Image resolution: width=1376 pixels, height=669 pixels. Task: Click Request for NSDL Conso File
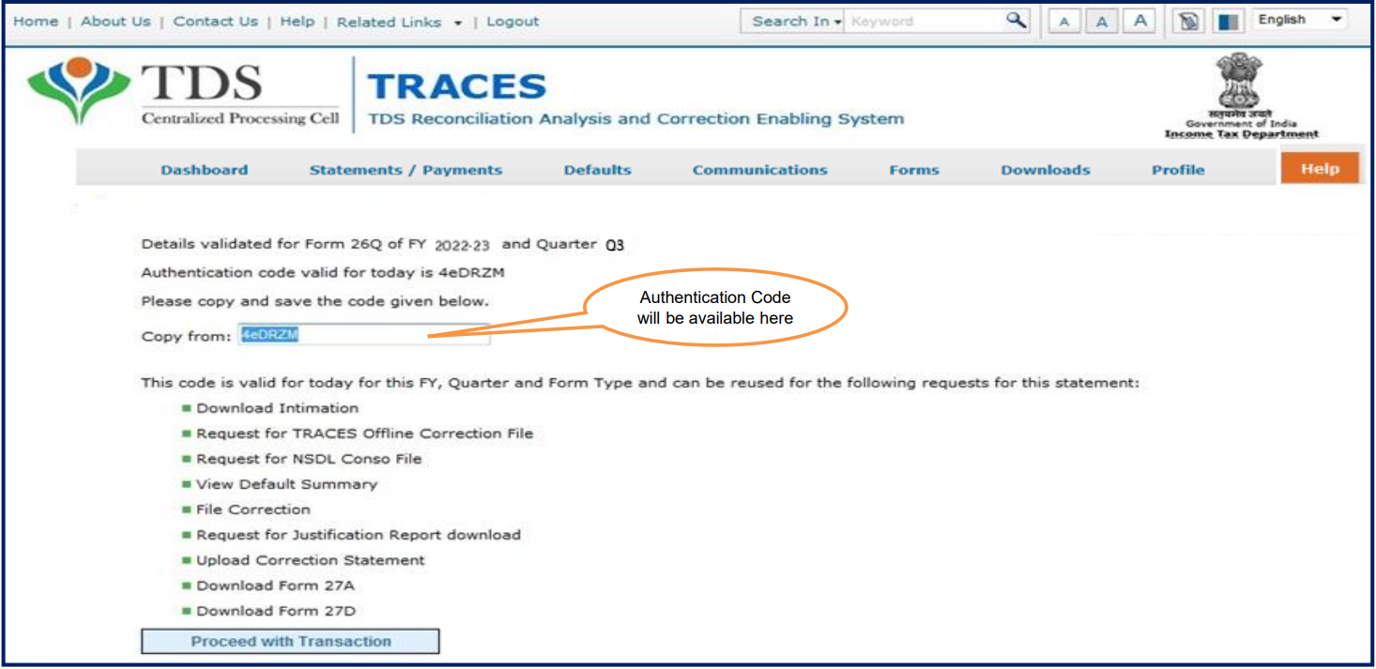click(x=309, y=459)
